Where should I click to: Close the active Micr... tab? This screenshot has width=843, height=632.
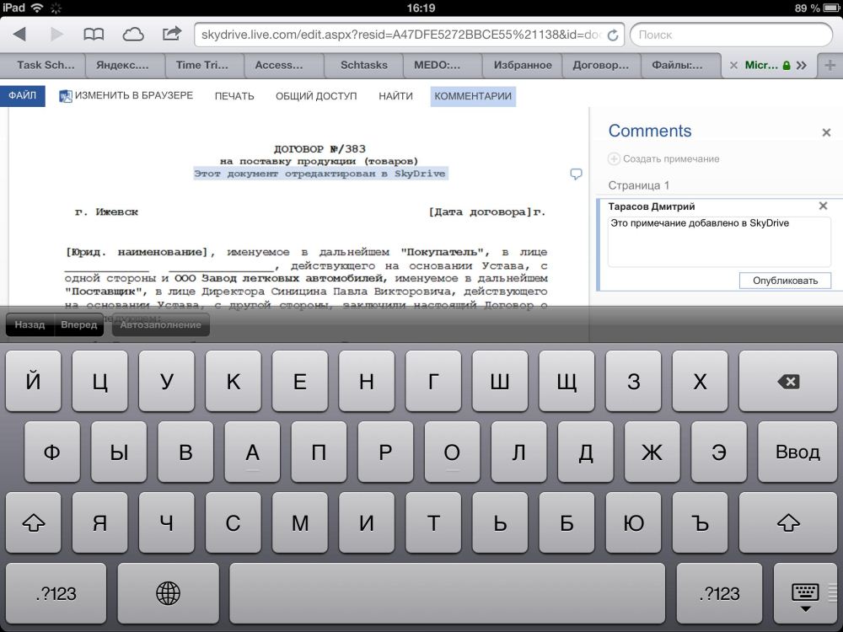pos(733,66)
